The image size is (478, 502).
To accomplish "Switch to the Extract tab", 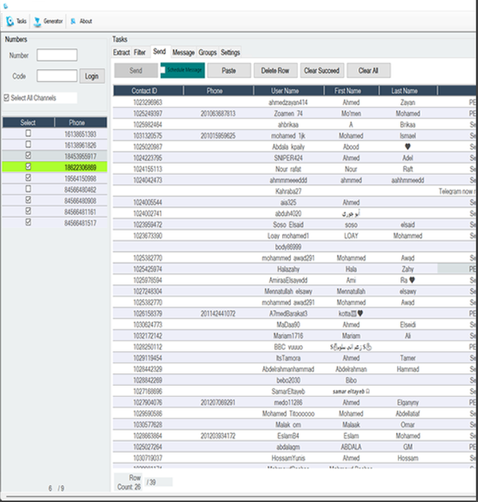I will [121, 53].
